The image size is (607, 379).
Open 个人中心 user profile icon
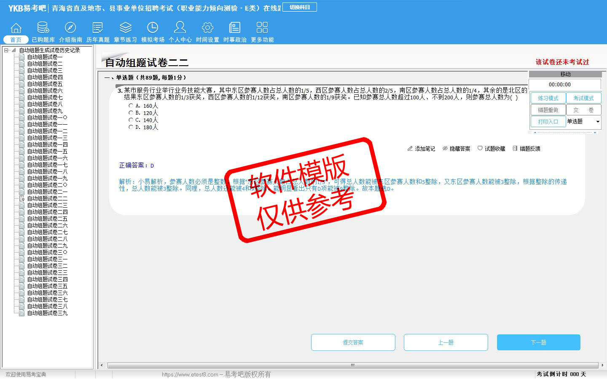180,28
